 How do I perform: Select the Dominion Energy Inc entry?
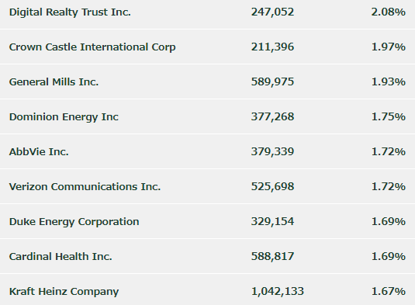click(64, 117)
